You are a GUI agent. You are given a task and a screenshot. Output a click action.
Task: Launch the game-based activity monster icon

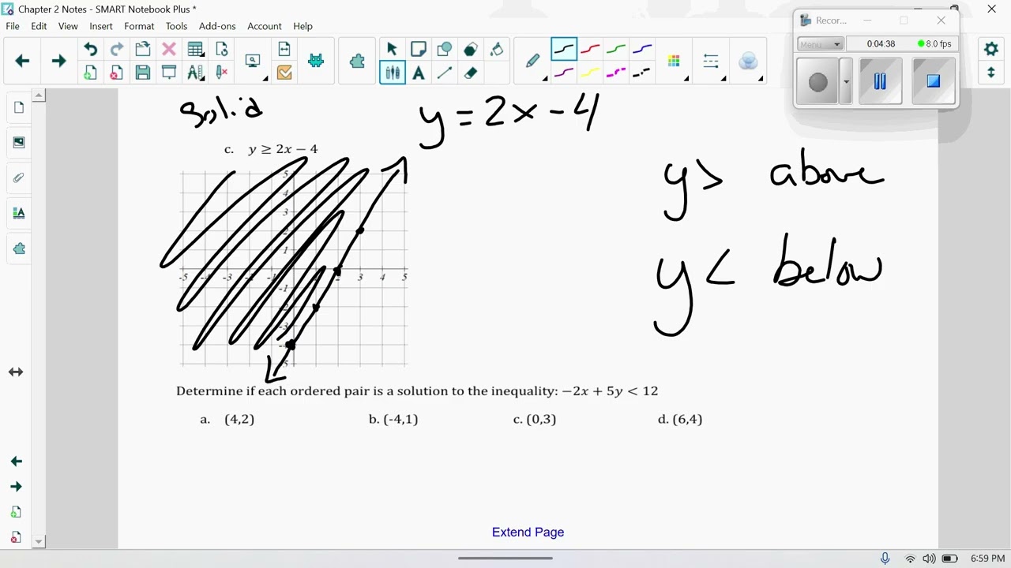[x=316, y=61]
